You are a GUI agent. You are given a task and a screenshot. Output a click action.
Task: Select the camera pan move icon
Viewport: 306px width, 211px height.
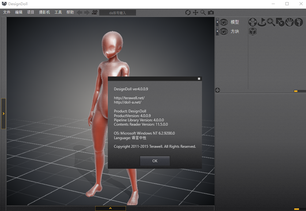tap(195, 13)
